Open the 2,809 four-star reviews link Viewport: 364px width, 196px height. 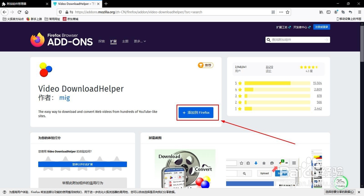pos(318,89)
